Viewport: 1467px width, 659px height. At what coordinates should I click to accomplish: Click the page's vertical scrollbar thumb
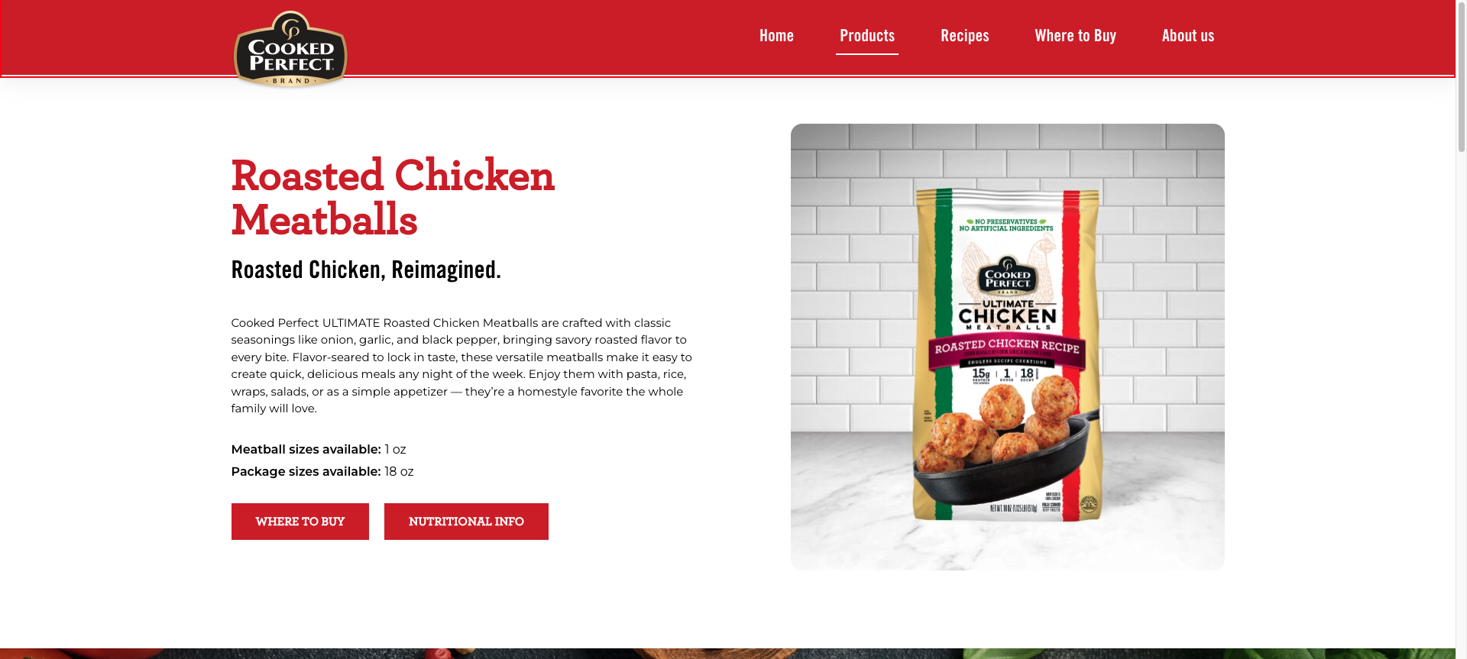pos(1461,76)
